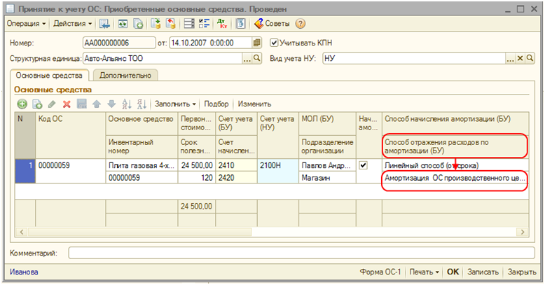Click the Dt/Kt postings icon
Viewport: 545px width, 285px height.
222,24
